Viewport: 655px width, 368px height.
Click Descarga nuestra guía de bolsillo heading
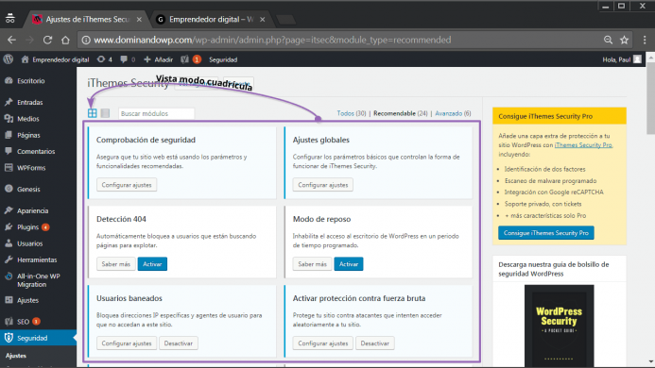click(554, 269)
